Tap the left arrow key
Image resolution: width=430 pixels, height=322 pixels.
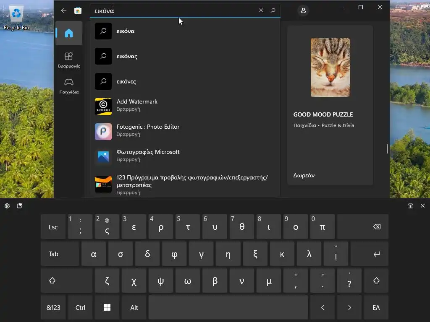pos(322,307)
